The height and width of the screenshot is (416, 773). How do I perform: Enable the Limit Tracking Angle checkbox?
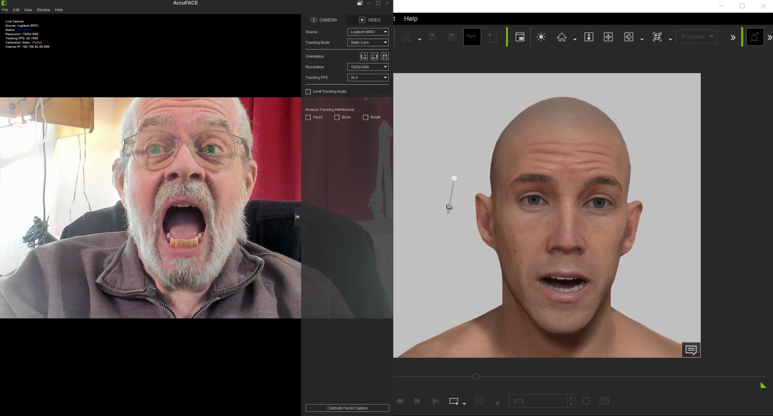coord(308,92)
